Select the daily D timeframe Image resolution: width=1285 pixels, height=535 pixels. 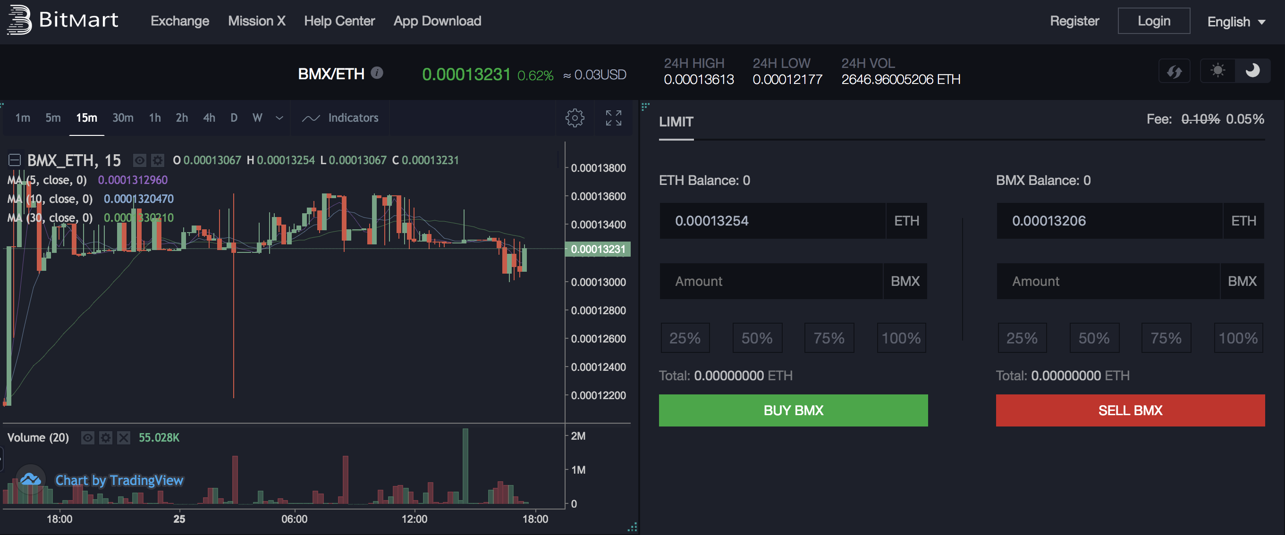pos(234,117)
